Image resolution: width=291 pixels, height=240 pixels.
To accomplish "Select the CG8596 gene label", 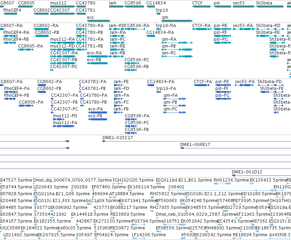I will tap(133, 3).
